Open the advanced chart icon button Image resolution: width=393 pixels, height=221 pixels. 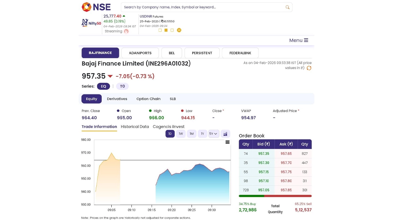pos(225,134)
